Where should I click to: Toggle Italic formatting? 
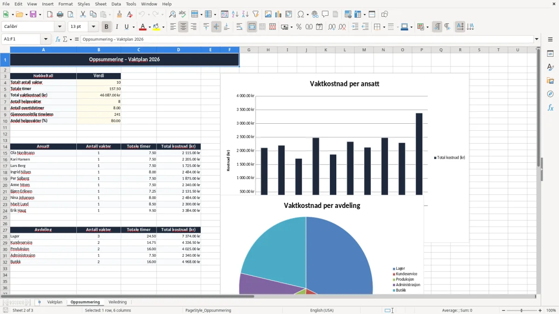click(x=117, y=27)
